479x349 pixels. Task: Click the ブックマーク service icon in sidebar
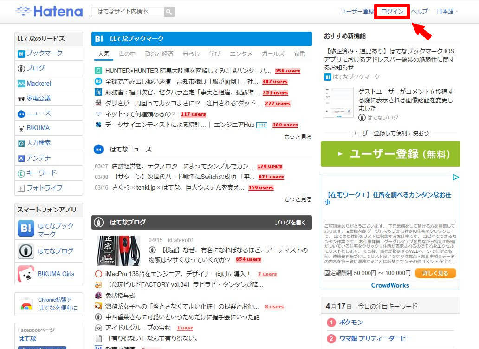21,54
